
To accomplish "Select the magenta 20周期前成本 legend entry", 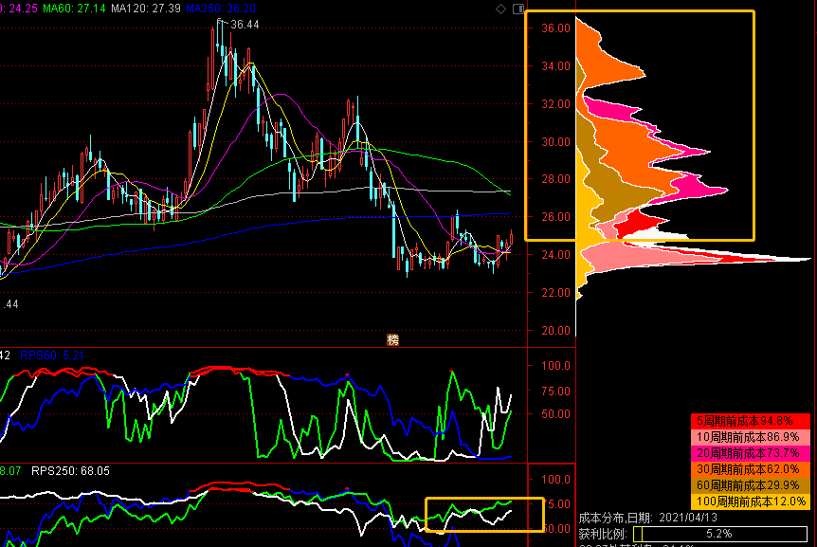I will (751, 453).
